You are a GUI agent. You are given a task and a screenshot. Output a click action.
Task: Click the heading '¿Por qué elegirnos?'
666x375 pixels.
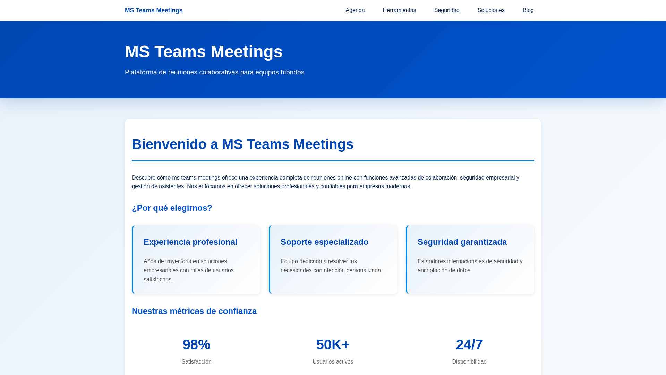172,208
